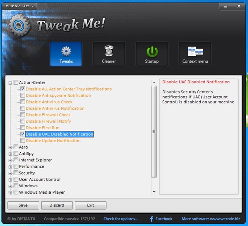The width and height of the screenshot is (248, 226).
Task: Select Disable First Run label
Action: point(42,128)
